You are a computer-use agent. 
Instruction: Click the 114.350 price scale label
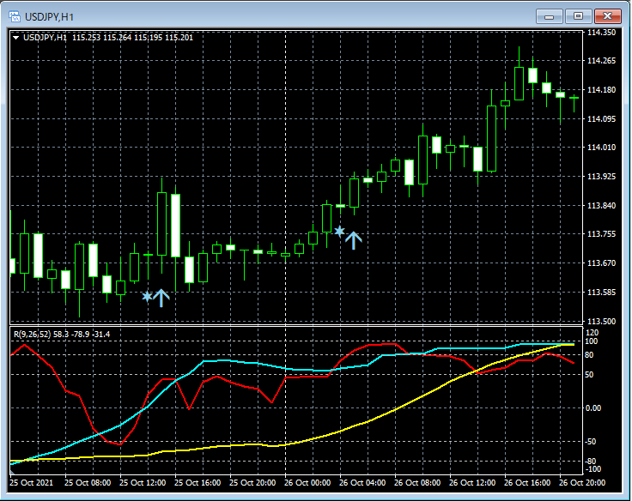[601, 33]
